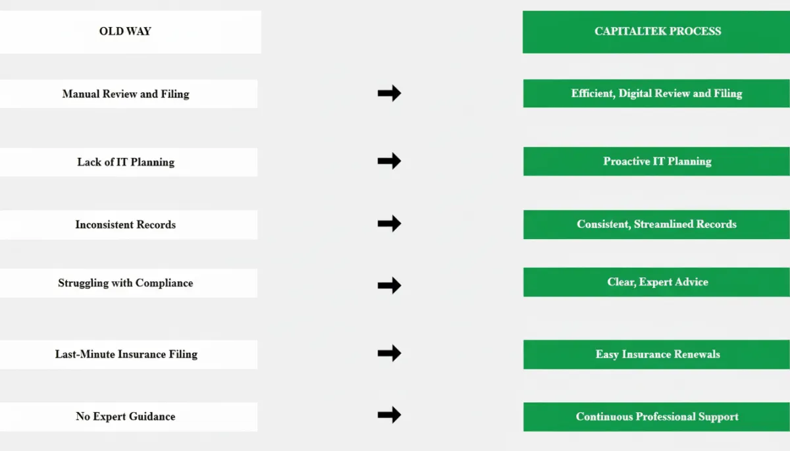Click the arrow beside No Expert Guidance
Viewport: 790px width, 451px height.
(x=389, y=415)
